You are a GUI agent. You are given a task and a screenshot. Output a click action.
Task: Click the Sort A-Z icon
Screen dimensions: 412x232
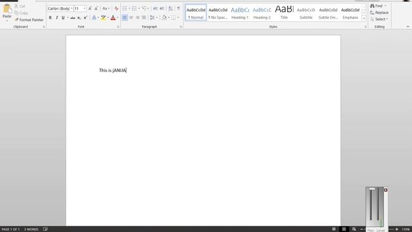coord(171,8)
